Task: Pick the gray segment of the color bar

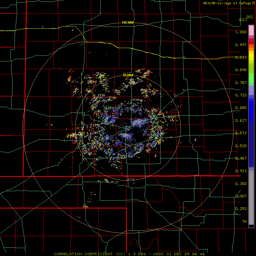Action: [x=251, y=198]
